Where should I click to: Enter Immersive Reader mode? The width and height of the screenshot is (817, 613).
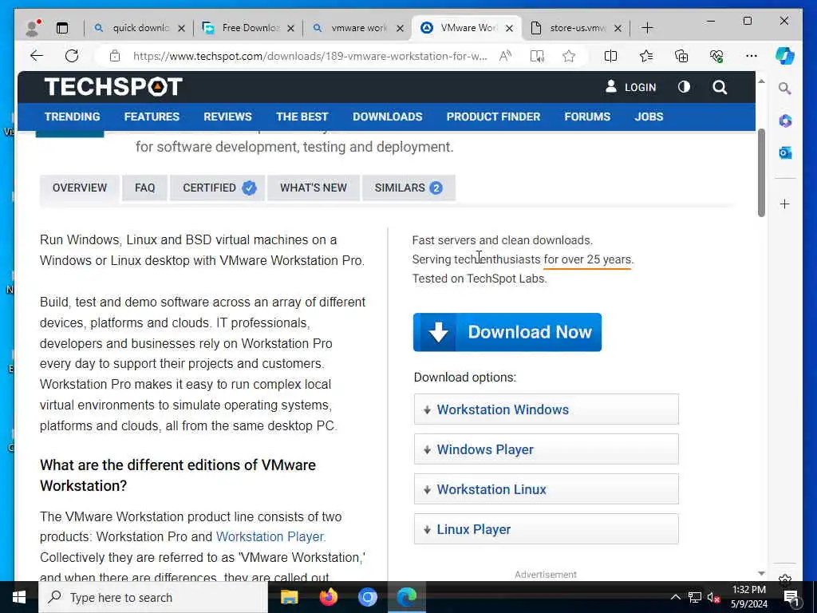537,56
